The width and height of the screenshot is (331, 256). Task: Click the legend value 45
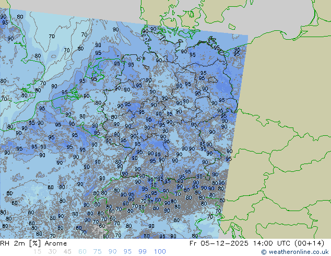tap(67, 252)
